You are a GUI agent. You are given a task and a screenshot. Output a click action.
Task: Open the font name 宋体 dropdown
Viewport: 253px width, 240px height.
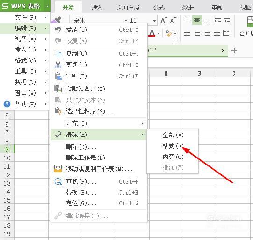click(126, 21)
